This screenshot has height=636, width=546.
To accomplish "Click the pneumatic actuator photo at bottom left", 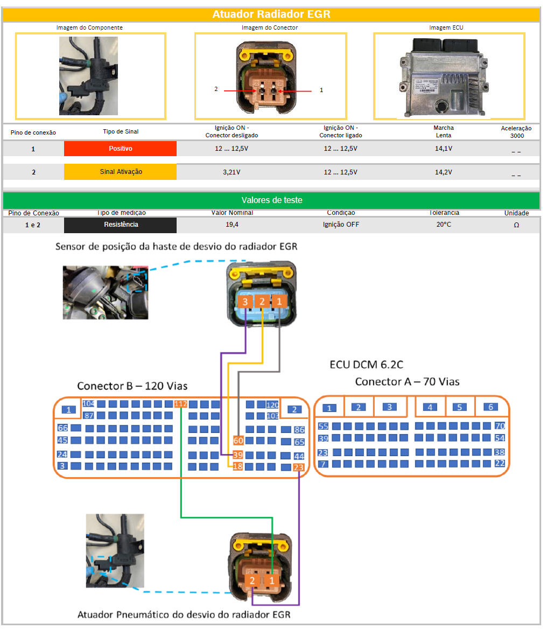I will pos(115,550).
